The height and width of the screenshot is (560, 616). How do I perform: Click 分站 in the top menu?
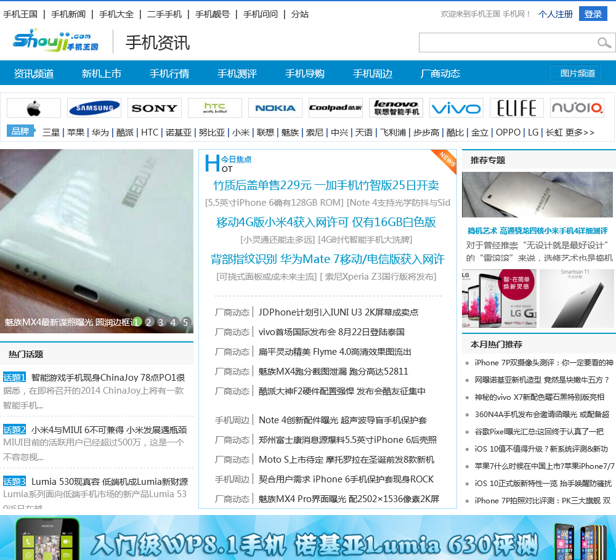pyautogui.click(x=300, y=14)
